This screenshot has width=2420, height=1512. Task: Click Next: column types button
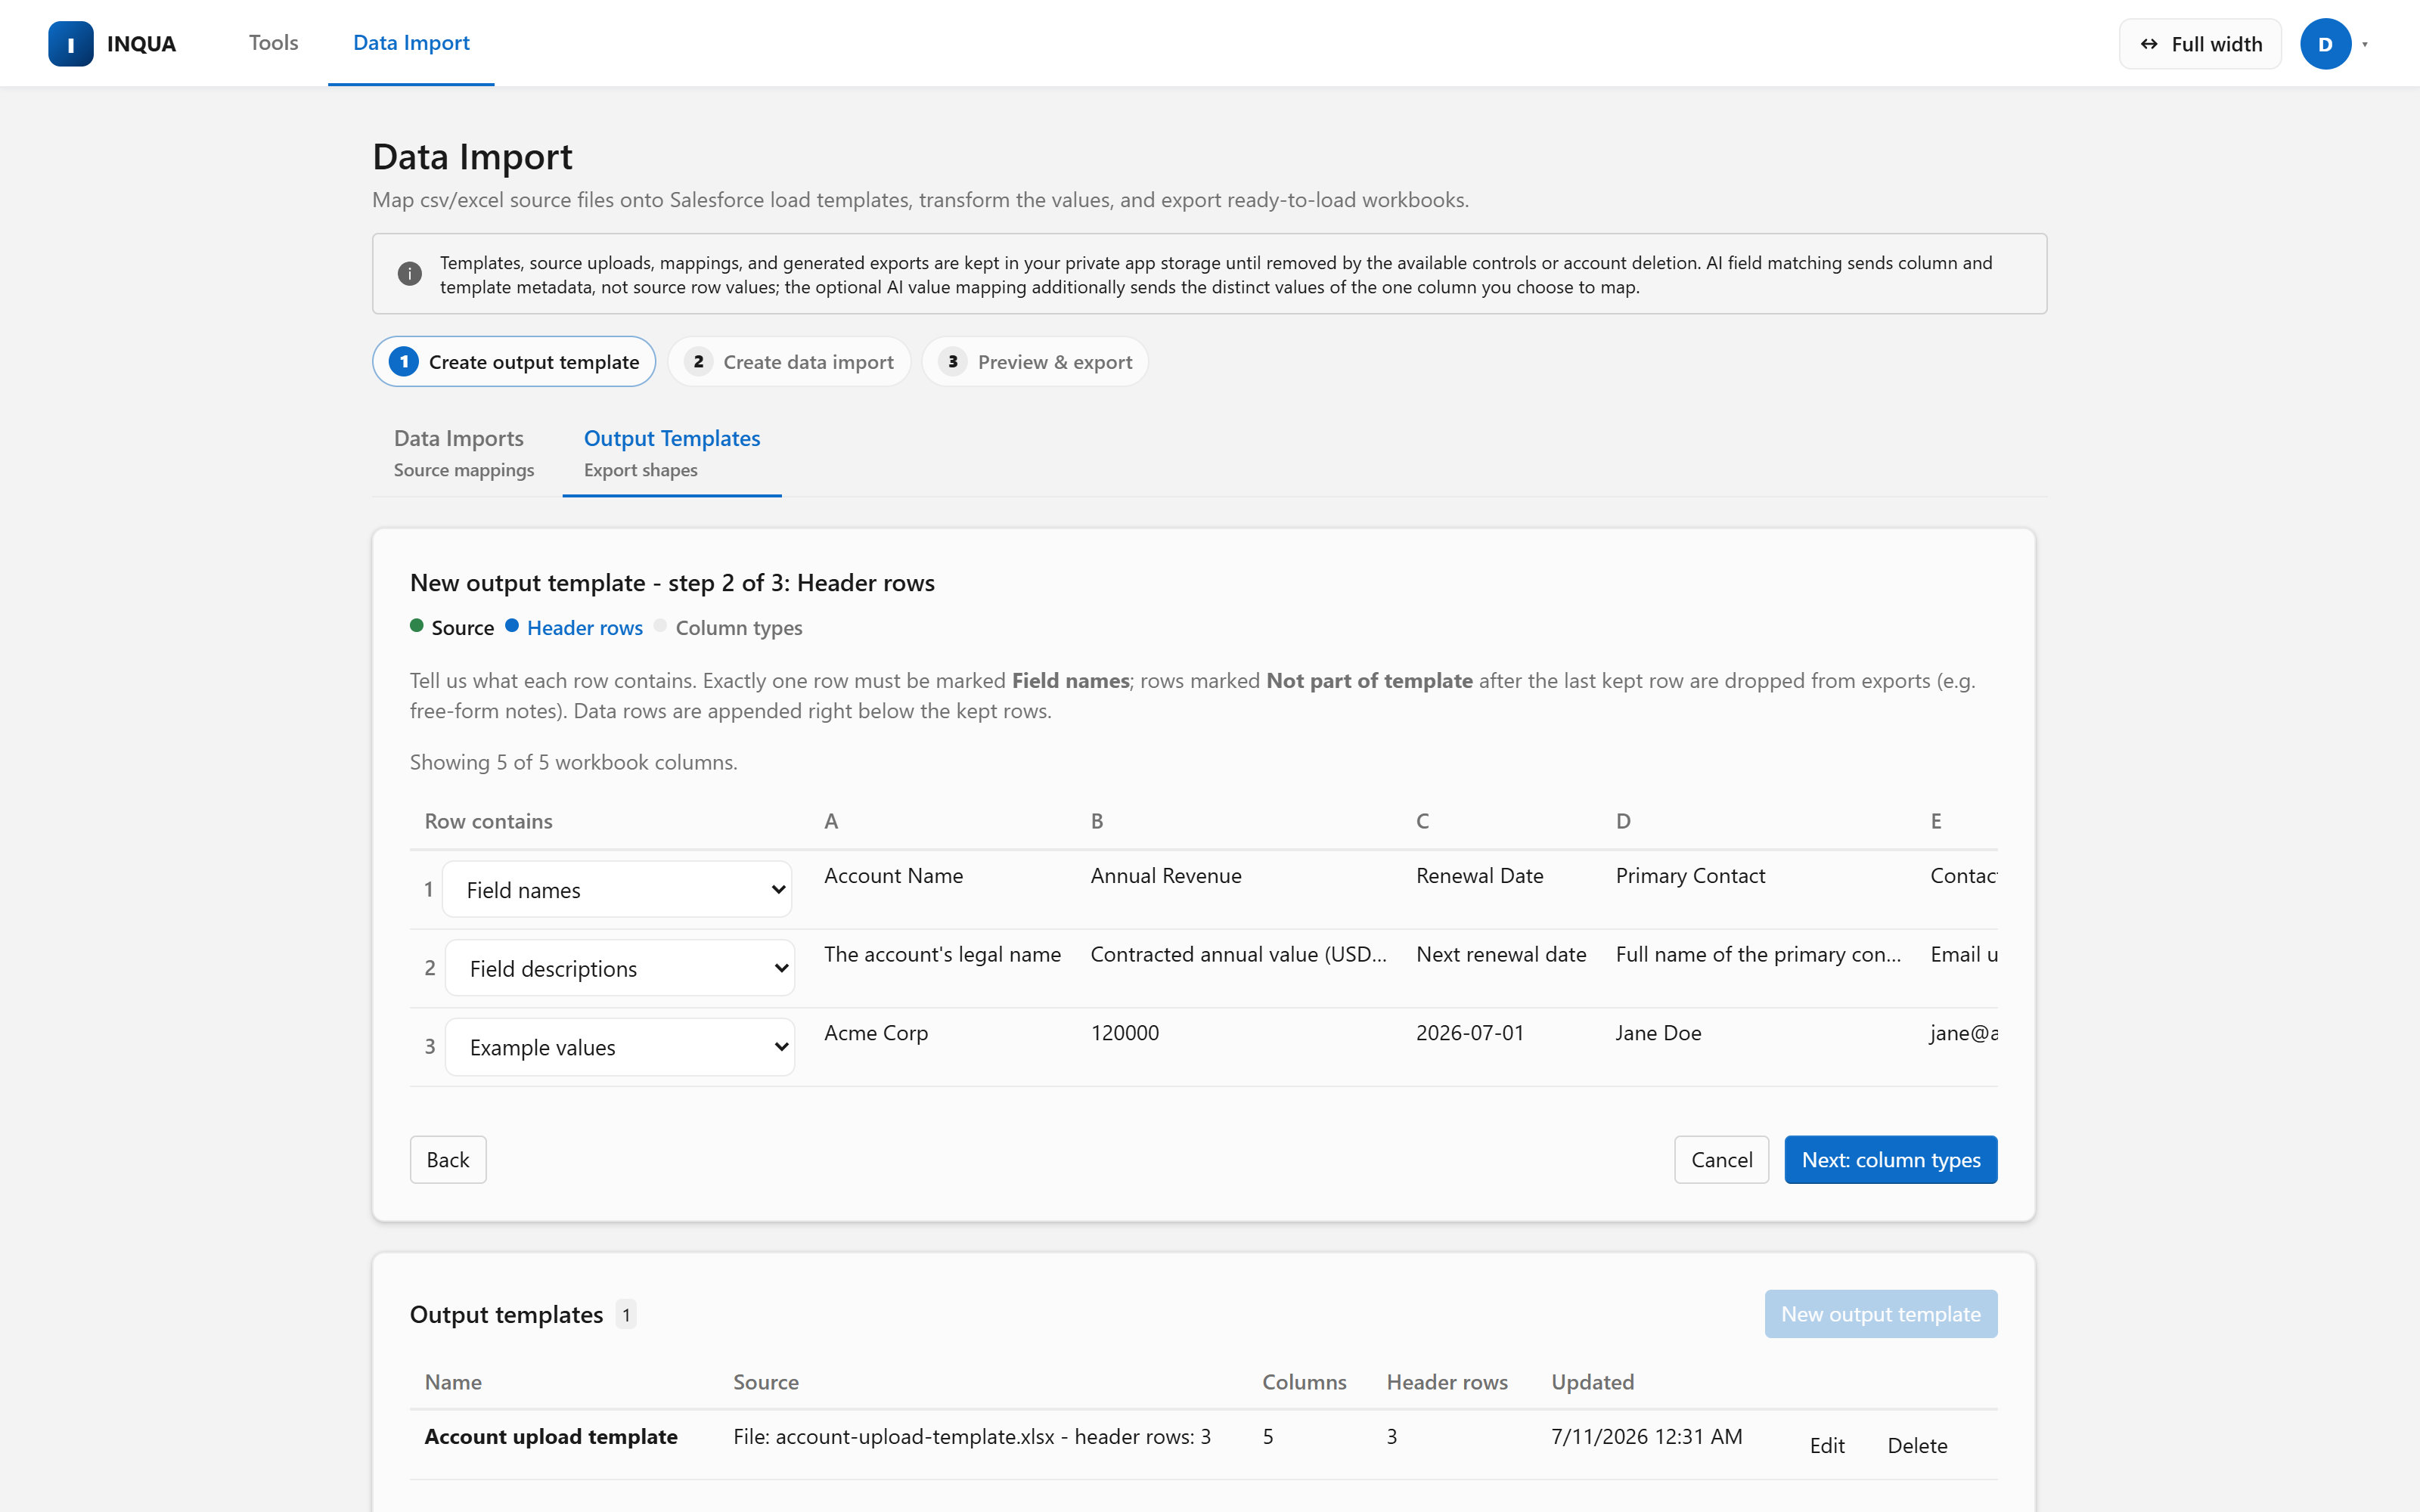pyautogui.click(x=1891, y=1160)
